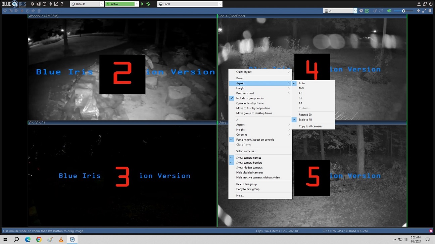Open the clips filmstrip icon
Viewport: 435px width, 244px height.
pyautogui.click(x=39, y=4)
